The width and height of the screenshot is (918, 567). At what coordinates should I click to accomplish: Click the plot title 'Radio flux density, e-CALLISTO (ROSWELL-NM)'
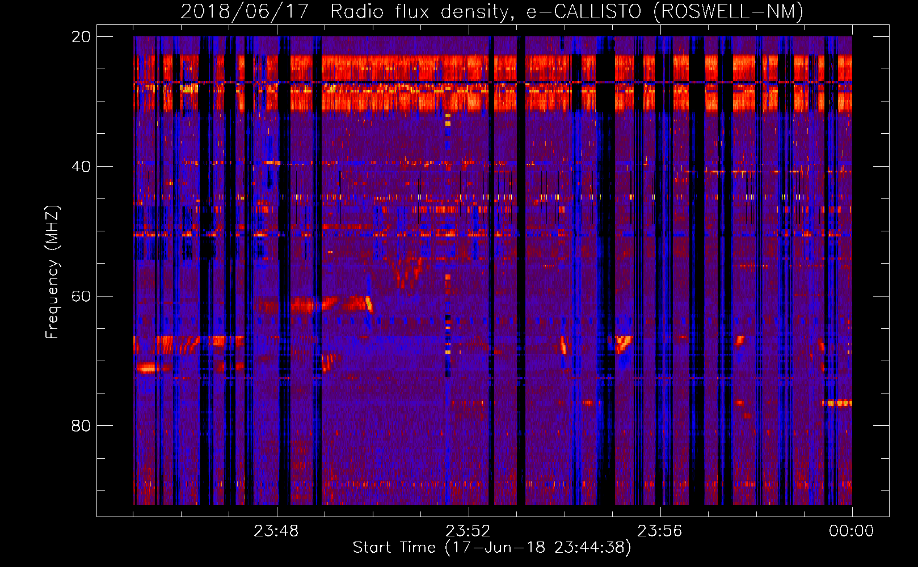click(x=567, y=12)
